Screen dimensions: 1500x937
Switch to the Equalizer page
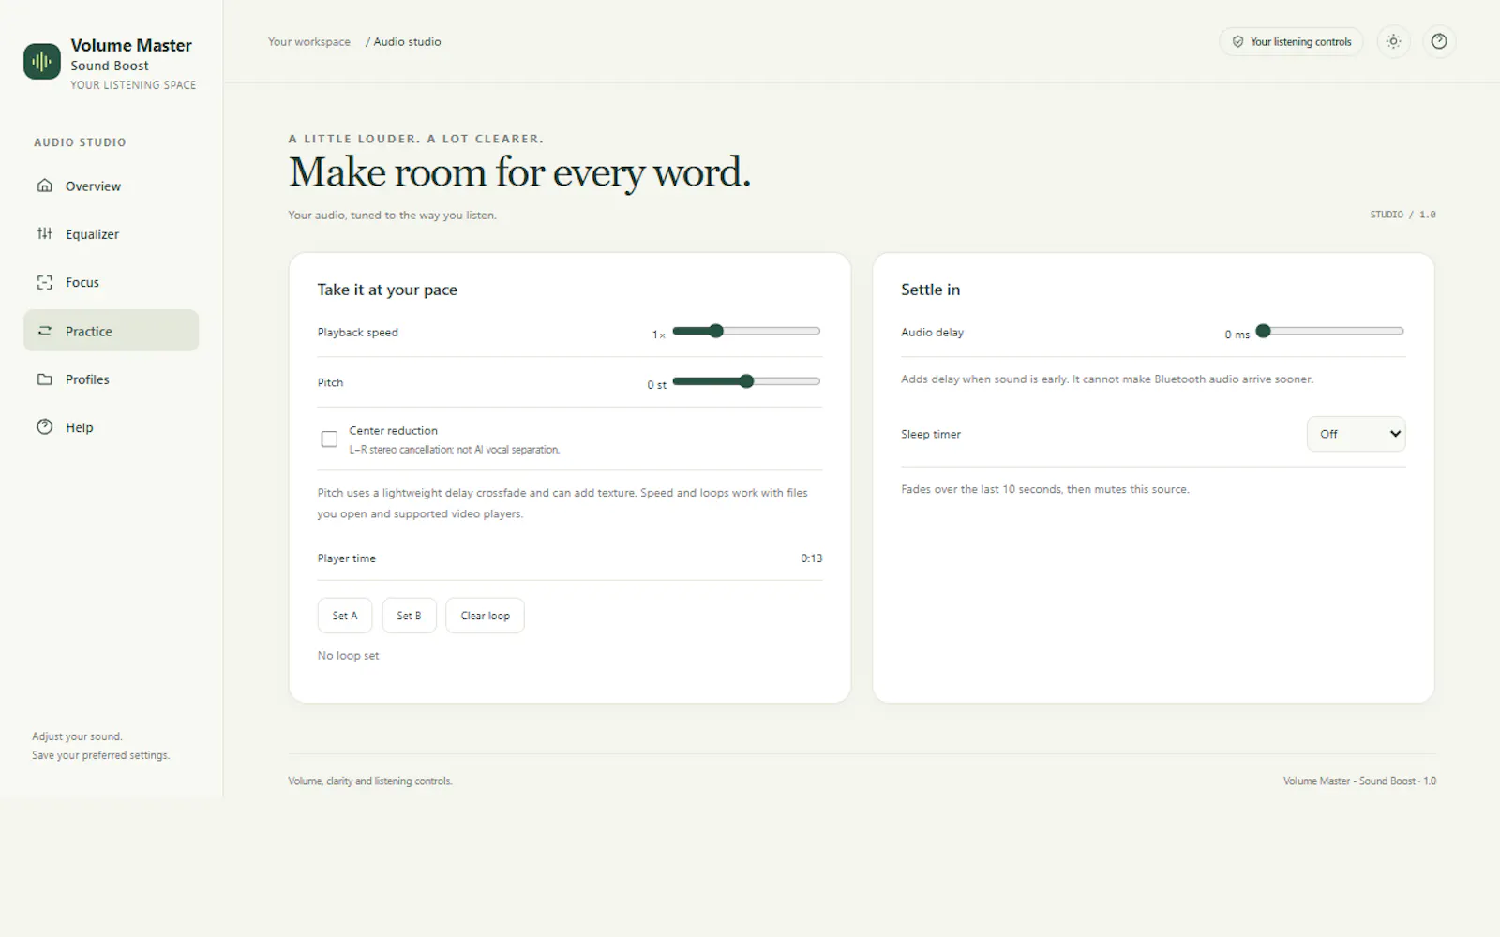pos(111,234)
